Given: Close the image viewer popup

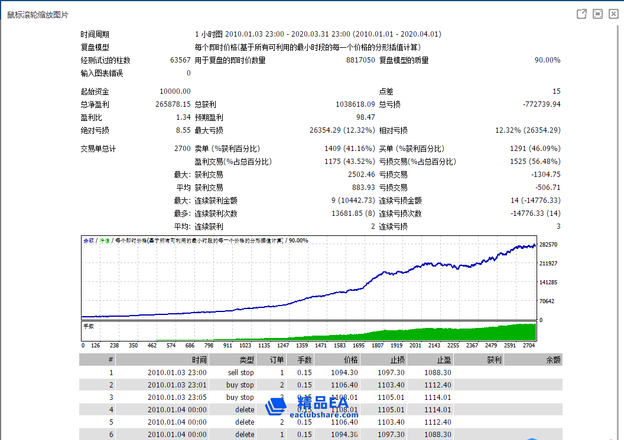Looking at the screenshot, I should (613, 14).
